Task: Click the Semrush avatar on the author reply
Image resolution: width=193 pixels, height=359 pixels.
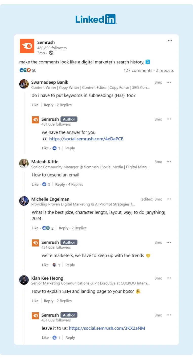Action: 35,119
